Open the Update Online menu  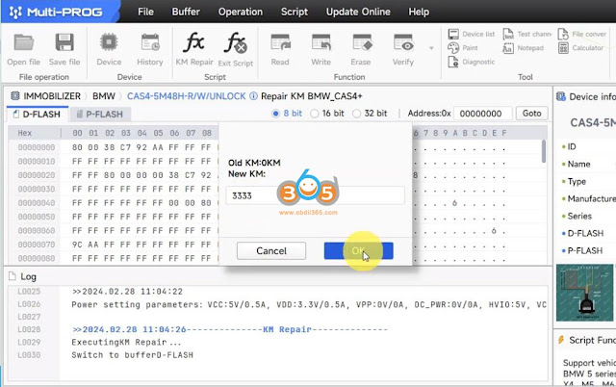(x=358, y=12)
